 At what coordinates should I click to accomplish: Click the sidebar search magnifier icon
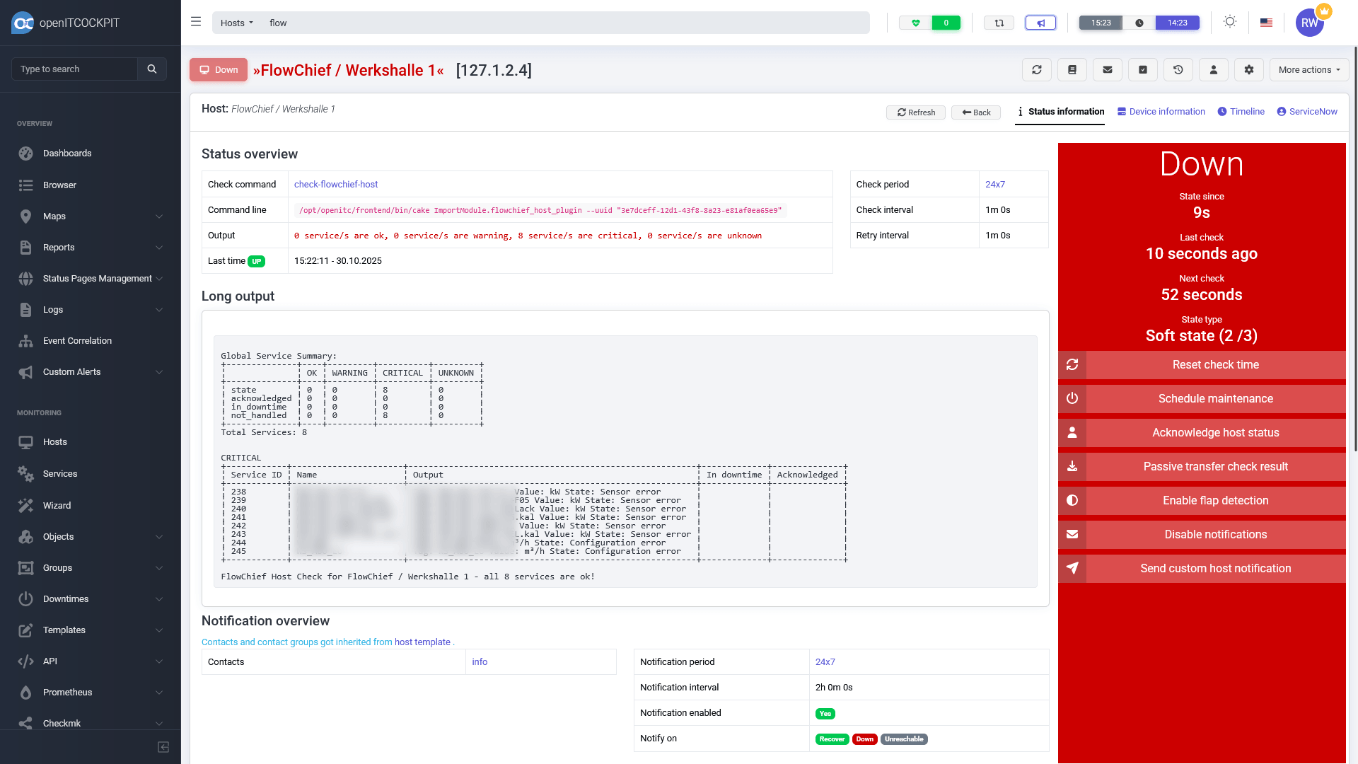[151, 69]
